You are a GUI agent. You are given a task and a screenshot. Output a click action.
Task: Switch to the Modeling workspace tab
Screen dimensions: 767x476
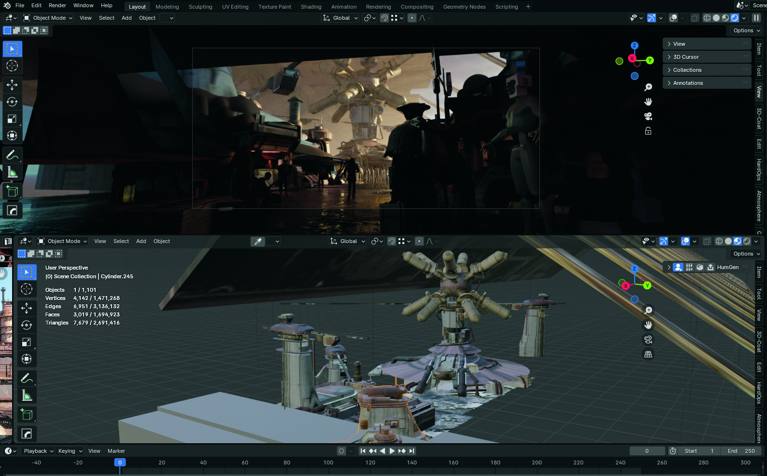pos(167,7)
